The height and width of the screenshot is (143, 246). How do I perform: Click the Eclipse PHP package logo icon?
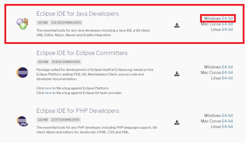click(x=22, y=121)
